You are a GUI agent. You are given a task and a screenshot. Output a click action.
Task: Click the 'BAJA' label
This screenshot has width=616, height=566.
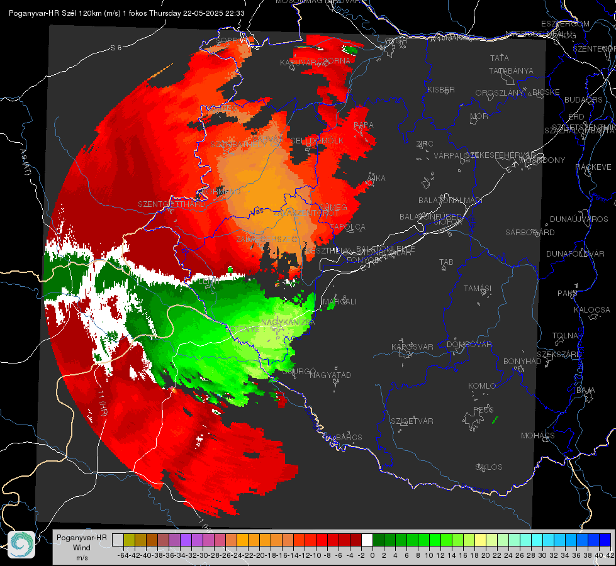pyautogui.click(x=586, y=391)
